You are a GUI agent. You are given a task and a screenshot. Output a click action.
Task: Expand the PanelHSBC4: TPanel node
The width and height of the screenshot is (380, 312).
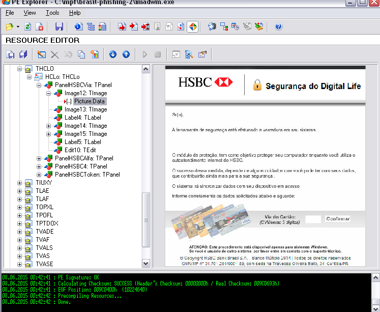pos(39,167)
